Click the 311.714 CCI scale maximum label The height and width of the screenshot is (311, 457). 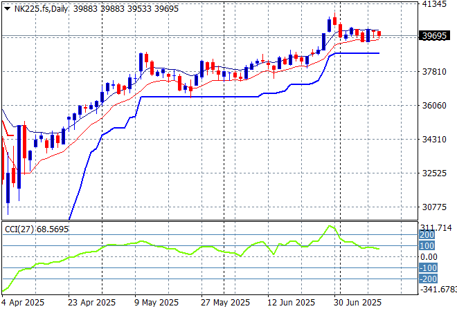[436, 227]
